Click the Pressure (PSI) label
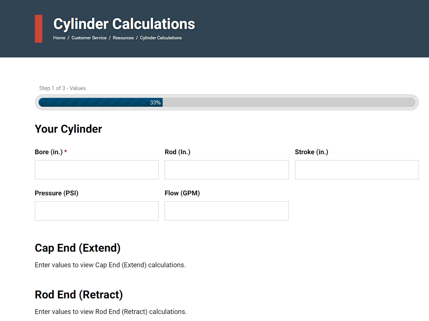 [56, 193]
